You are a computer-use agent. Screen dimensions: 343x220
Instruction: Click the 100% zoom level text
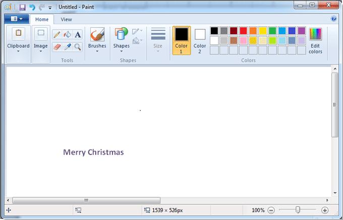tap(258, 210)
